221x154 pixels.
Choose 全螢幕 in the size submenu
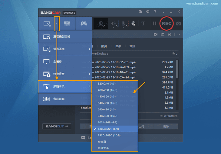(x=115, y=142)
